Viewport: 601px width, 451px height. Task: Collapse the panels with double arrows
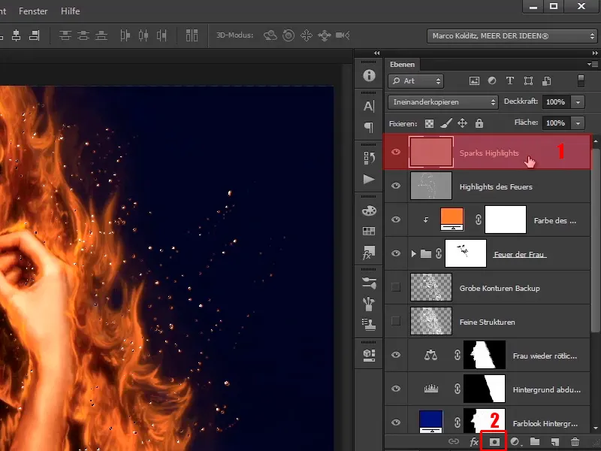[x=594, y=53]
